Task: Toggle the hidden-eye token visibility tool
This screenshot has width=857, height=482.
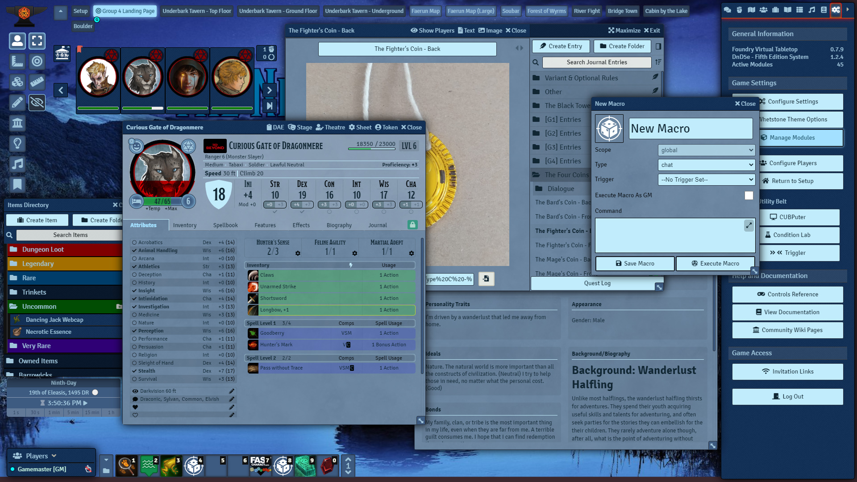Action: [37, 102]
